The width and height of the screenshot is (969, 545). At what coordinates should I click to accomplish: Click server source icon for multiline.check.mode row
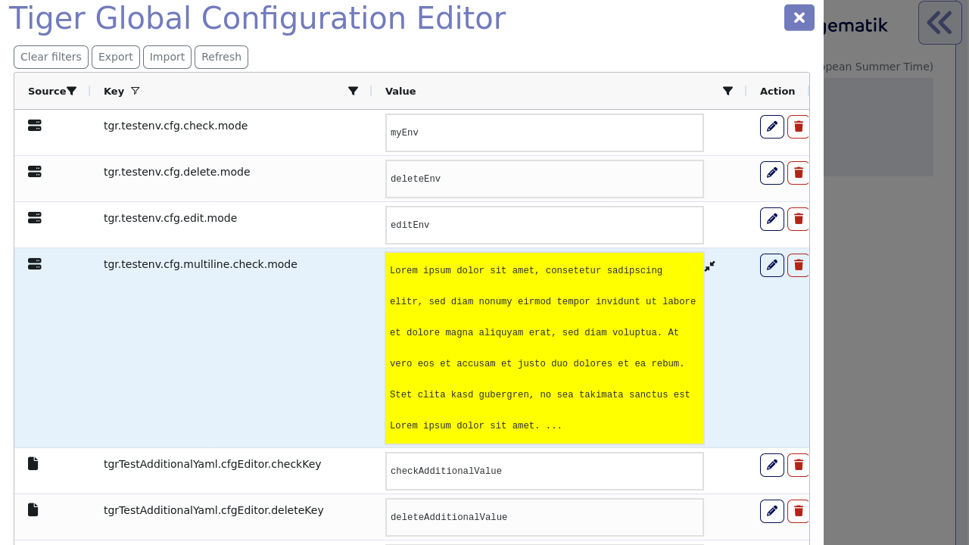pos(35,264)
